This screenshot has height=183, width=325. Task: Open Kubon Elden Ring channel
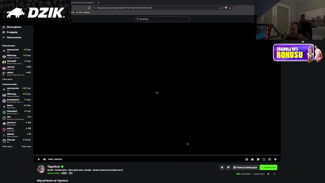(17, 106)
